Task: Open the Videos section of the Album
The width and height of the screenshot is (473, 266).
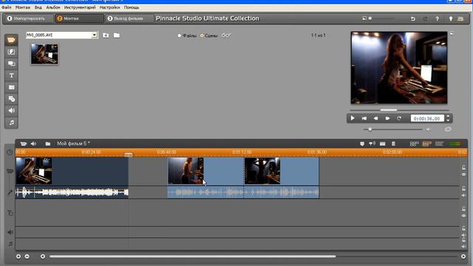Action: (x=11, y=40)
